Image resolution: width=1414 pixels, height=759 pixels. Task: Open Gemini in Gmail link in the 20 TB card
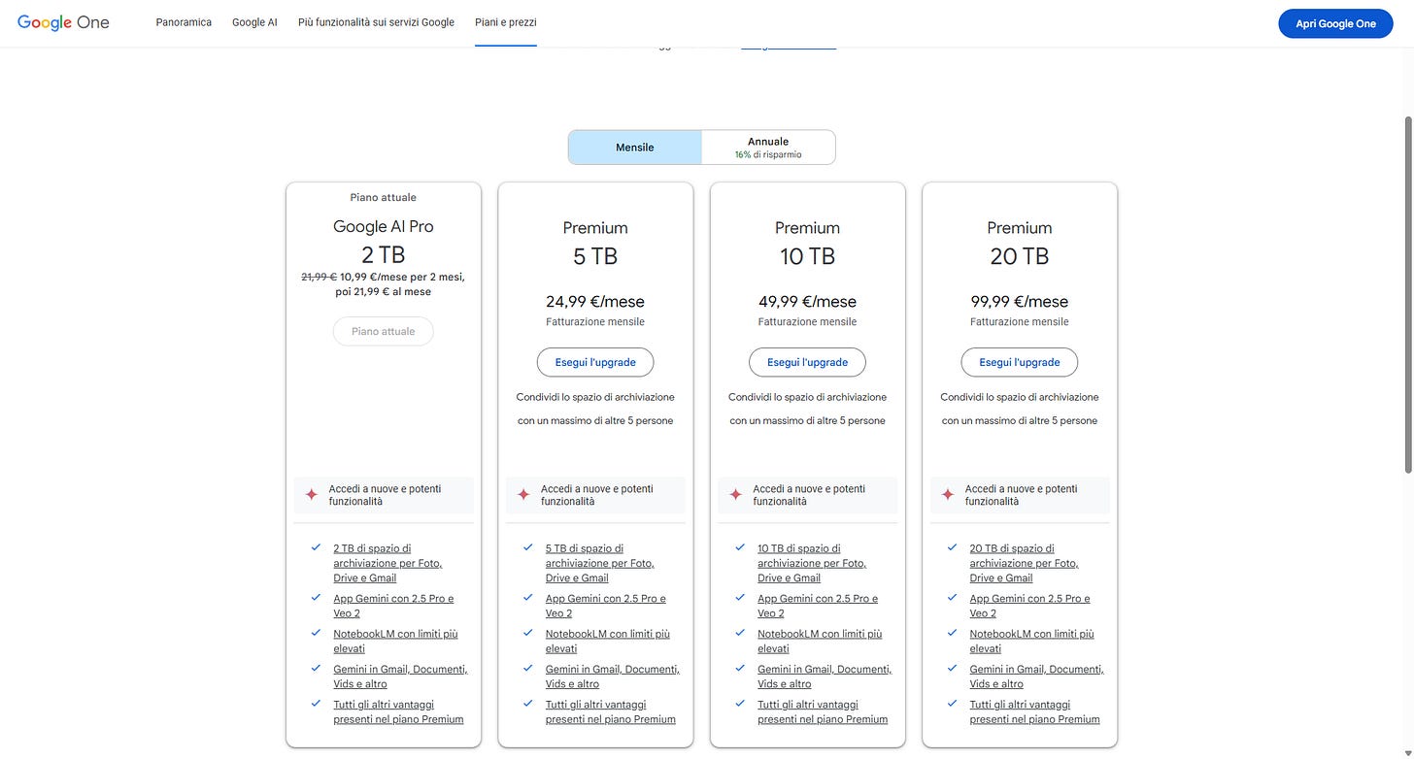pos(1036,676)
